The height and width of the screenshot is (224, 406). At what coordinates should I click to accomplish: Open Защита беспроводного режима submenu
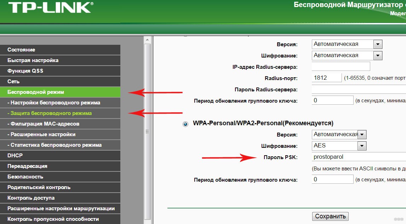60,113
